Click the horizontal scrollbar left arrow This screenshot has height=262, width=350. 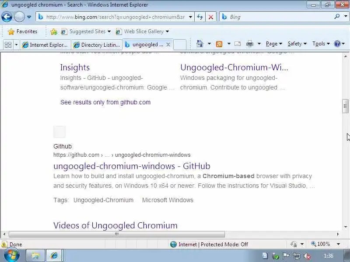pyautogui.click(x=4, y=234)
